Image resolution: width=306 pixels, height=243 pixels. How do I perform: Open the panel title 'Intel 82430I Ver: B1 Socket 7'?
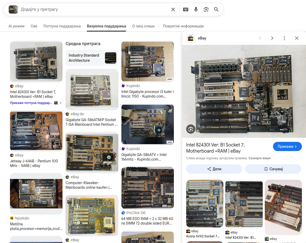click(x=215, y=148)
